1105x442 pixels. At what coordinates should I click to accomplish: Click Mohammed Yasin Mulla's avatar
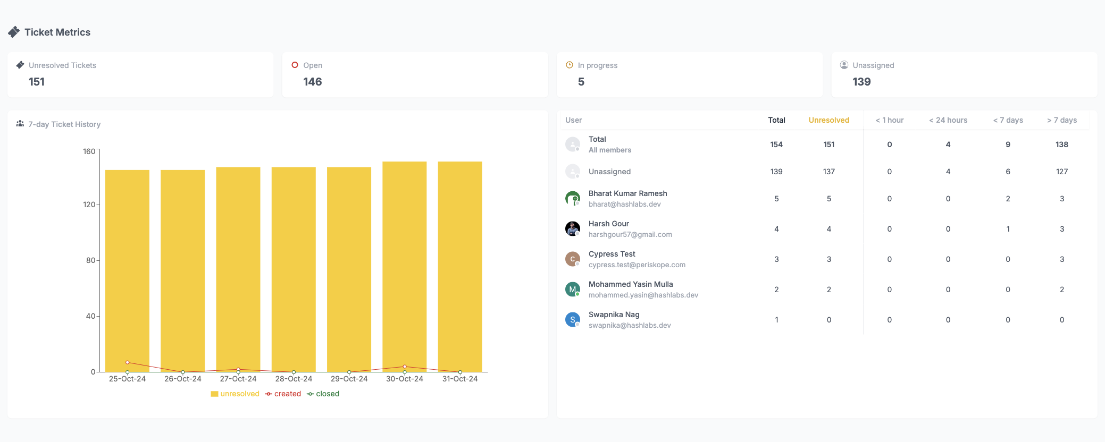coord(573,290)
